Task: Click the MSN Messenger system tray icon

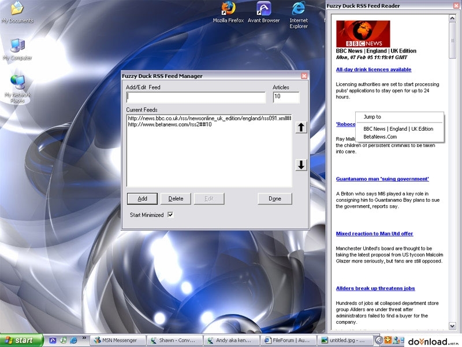Action: [397, 340]
